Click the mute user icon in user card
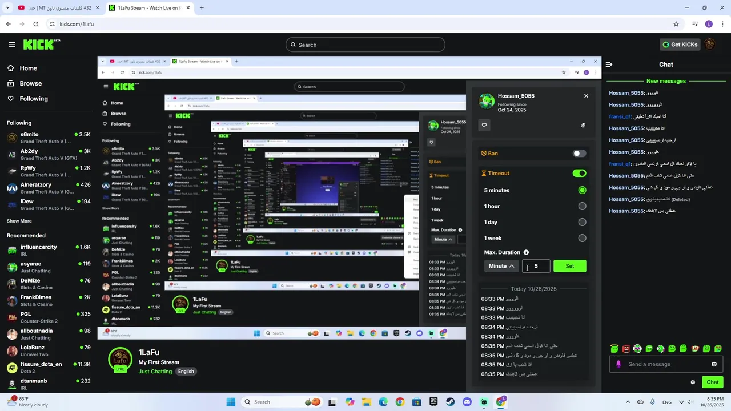 [583, 125]
